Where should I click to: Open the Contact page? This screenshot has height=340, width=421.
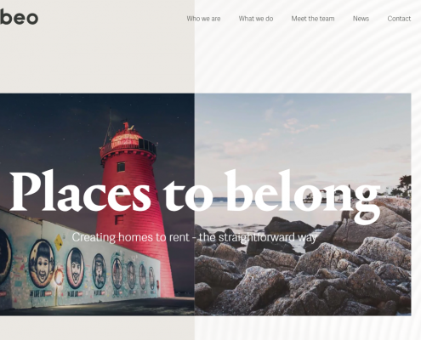(399, 19)
